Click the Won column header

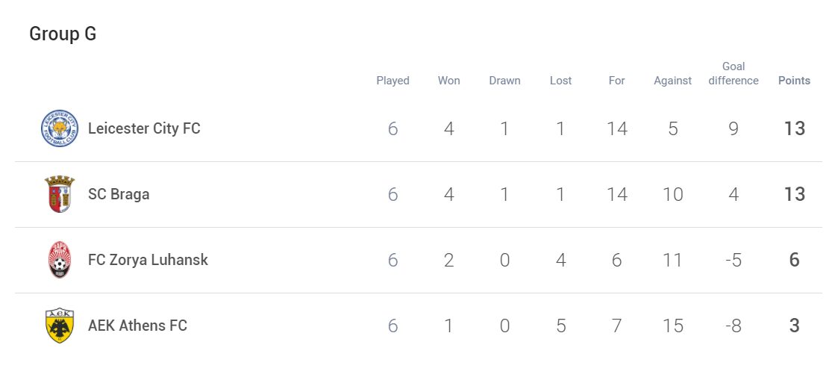449,81
